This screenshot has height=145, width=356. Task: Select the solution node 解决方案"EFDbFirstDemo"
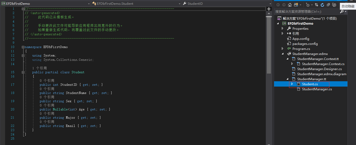point(310,18)
